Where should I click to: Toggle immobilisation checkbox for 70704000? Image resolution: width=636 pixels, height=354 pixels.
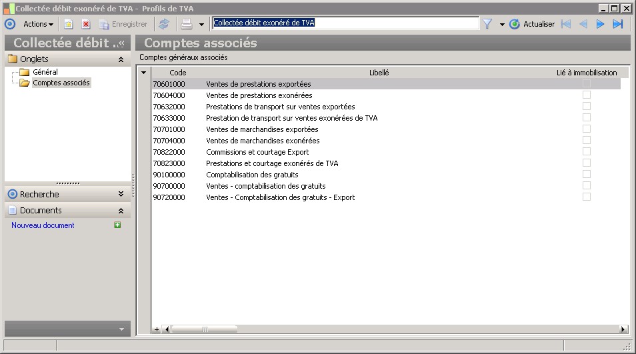point(587,140)
